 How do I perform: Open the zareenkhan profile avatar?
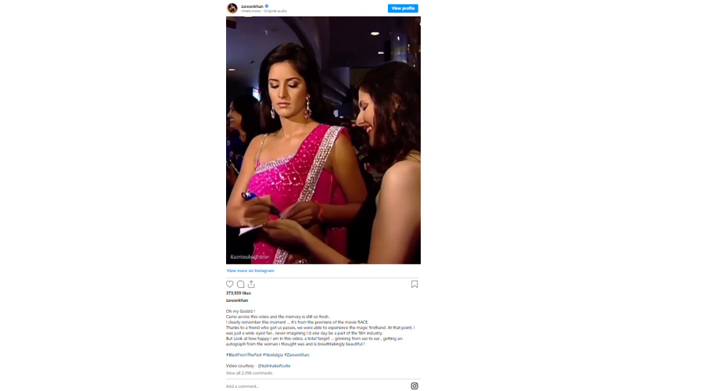(x=232, y=8)
